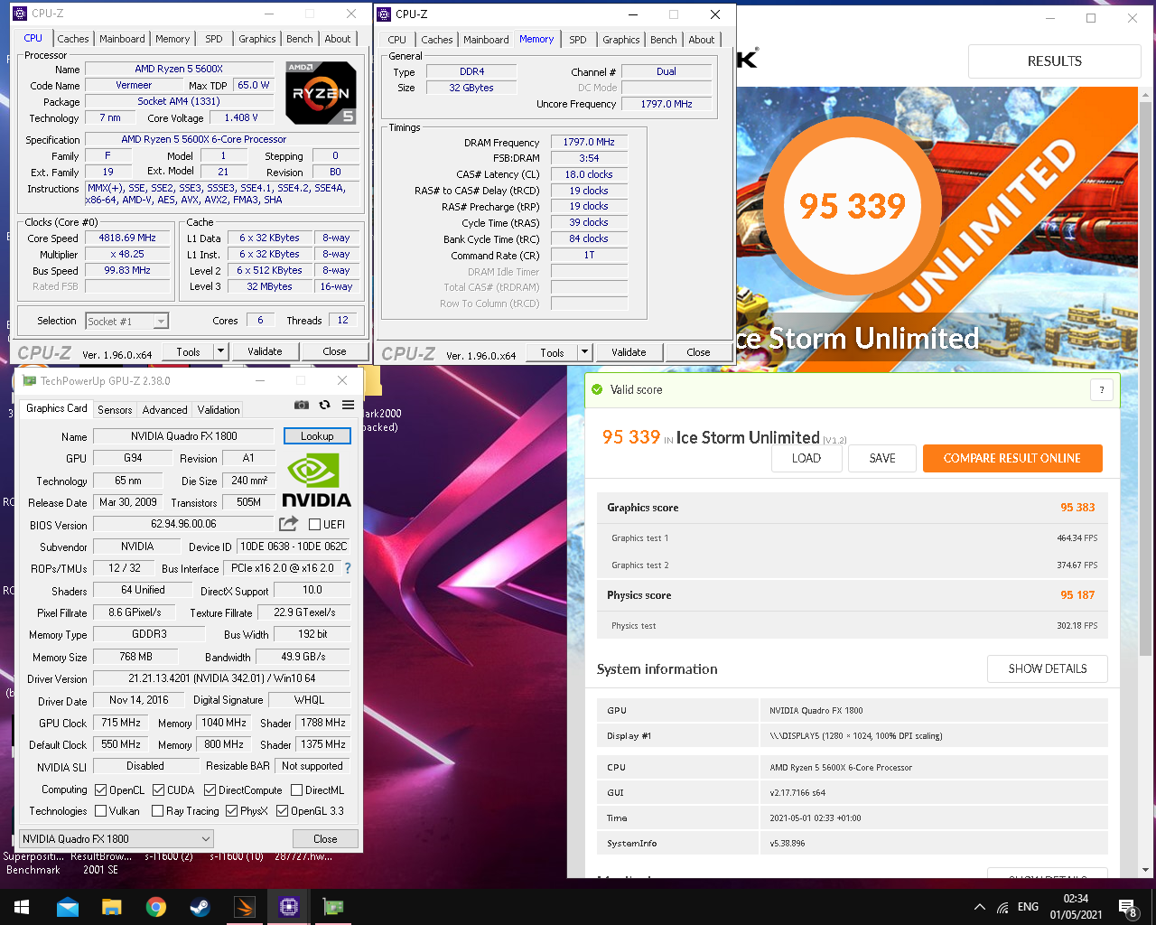Click the valid score help question mark
Screen dimensions: 1156x925
click(x=1101, y=390)
